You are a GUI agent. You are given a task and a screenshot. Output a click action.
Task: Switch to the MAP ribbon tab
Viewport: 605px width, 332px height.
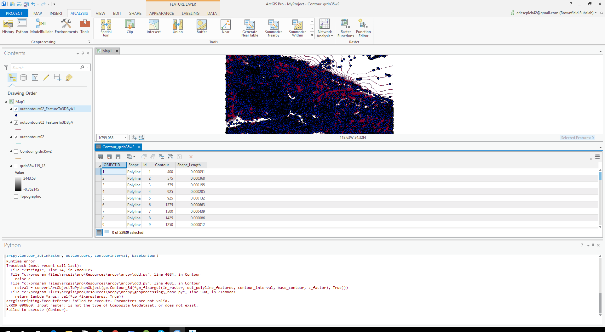coord(37,13)
